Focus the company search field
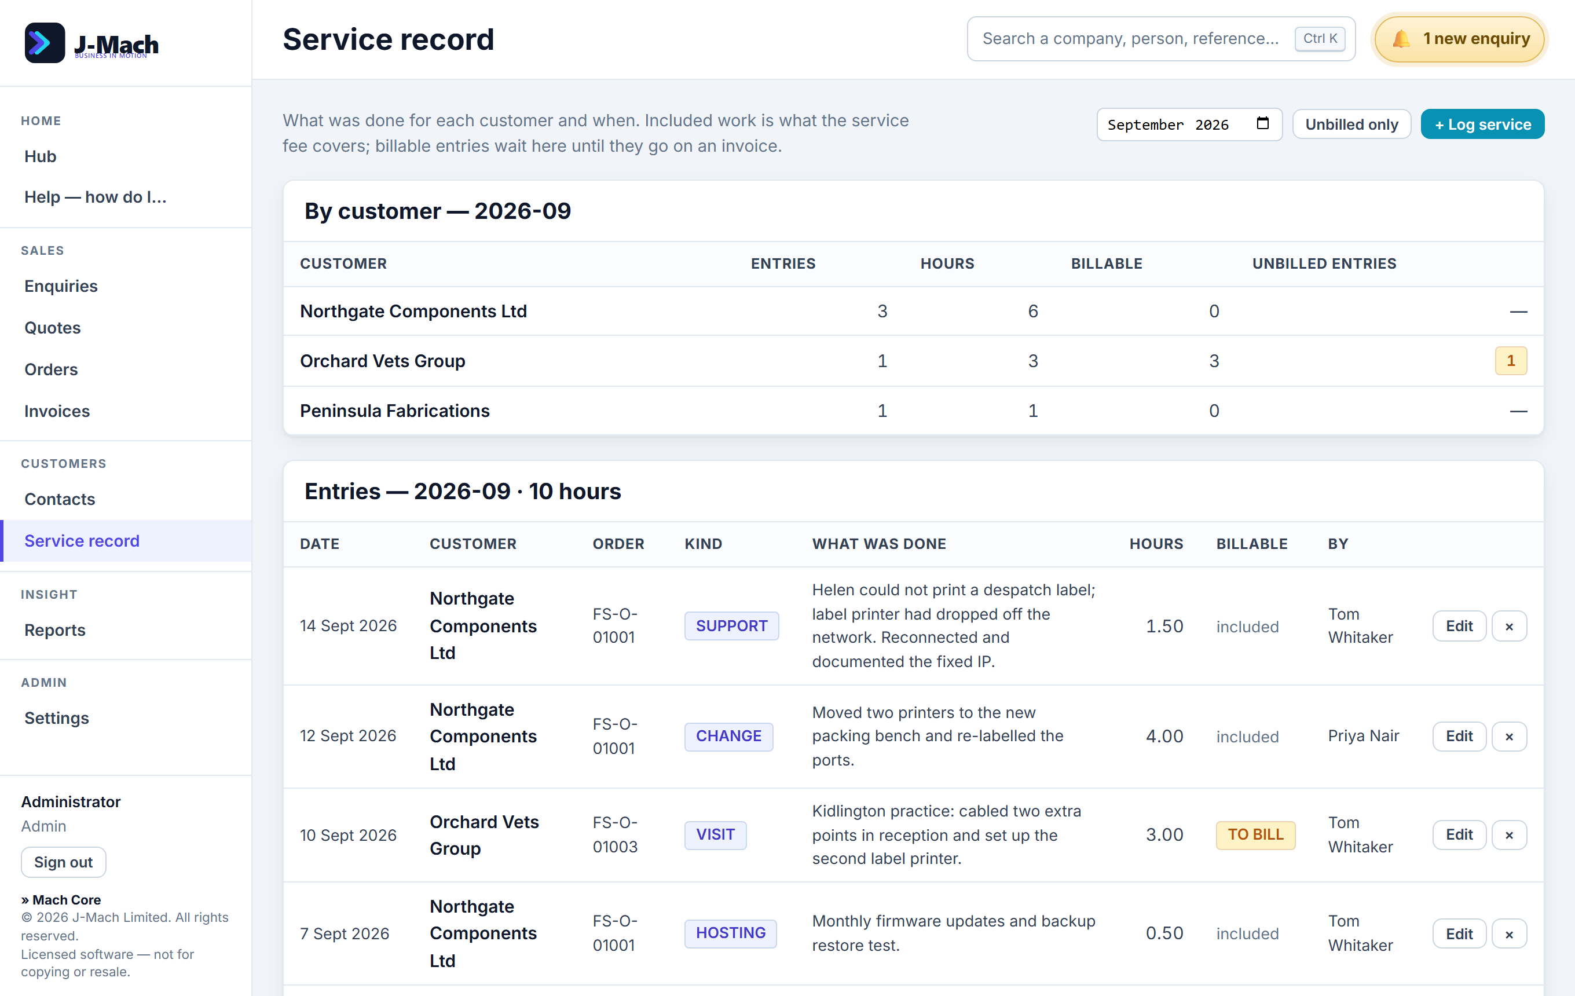 pyautogui.click(x=1161, y=39)
